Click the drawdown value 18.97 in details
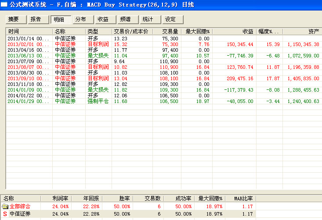Image resolution: width=322 pixels, height=220 pixels. [203, 101]
